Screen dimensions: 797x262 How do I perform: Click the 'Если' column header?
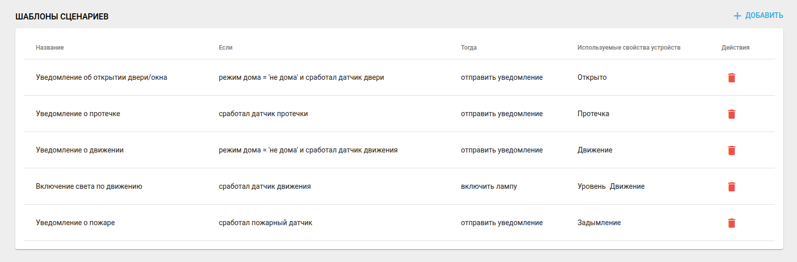(225, 48)
